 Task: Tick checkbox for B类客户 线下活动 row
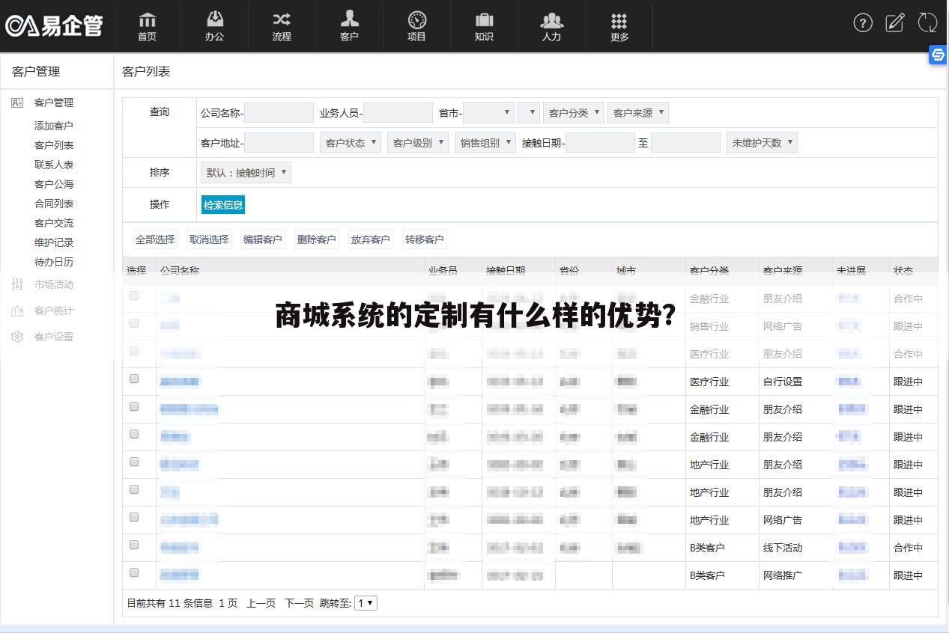pyautogui.click(x=134, y=545)
